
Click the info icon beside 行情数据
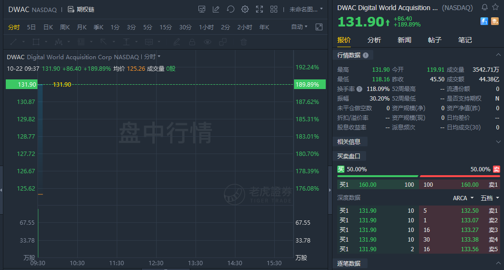pos(366,55)
